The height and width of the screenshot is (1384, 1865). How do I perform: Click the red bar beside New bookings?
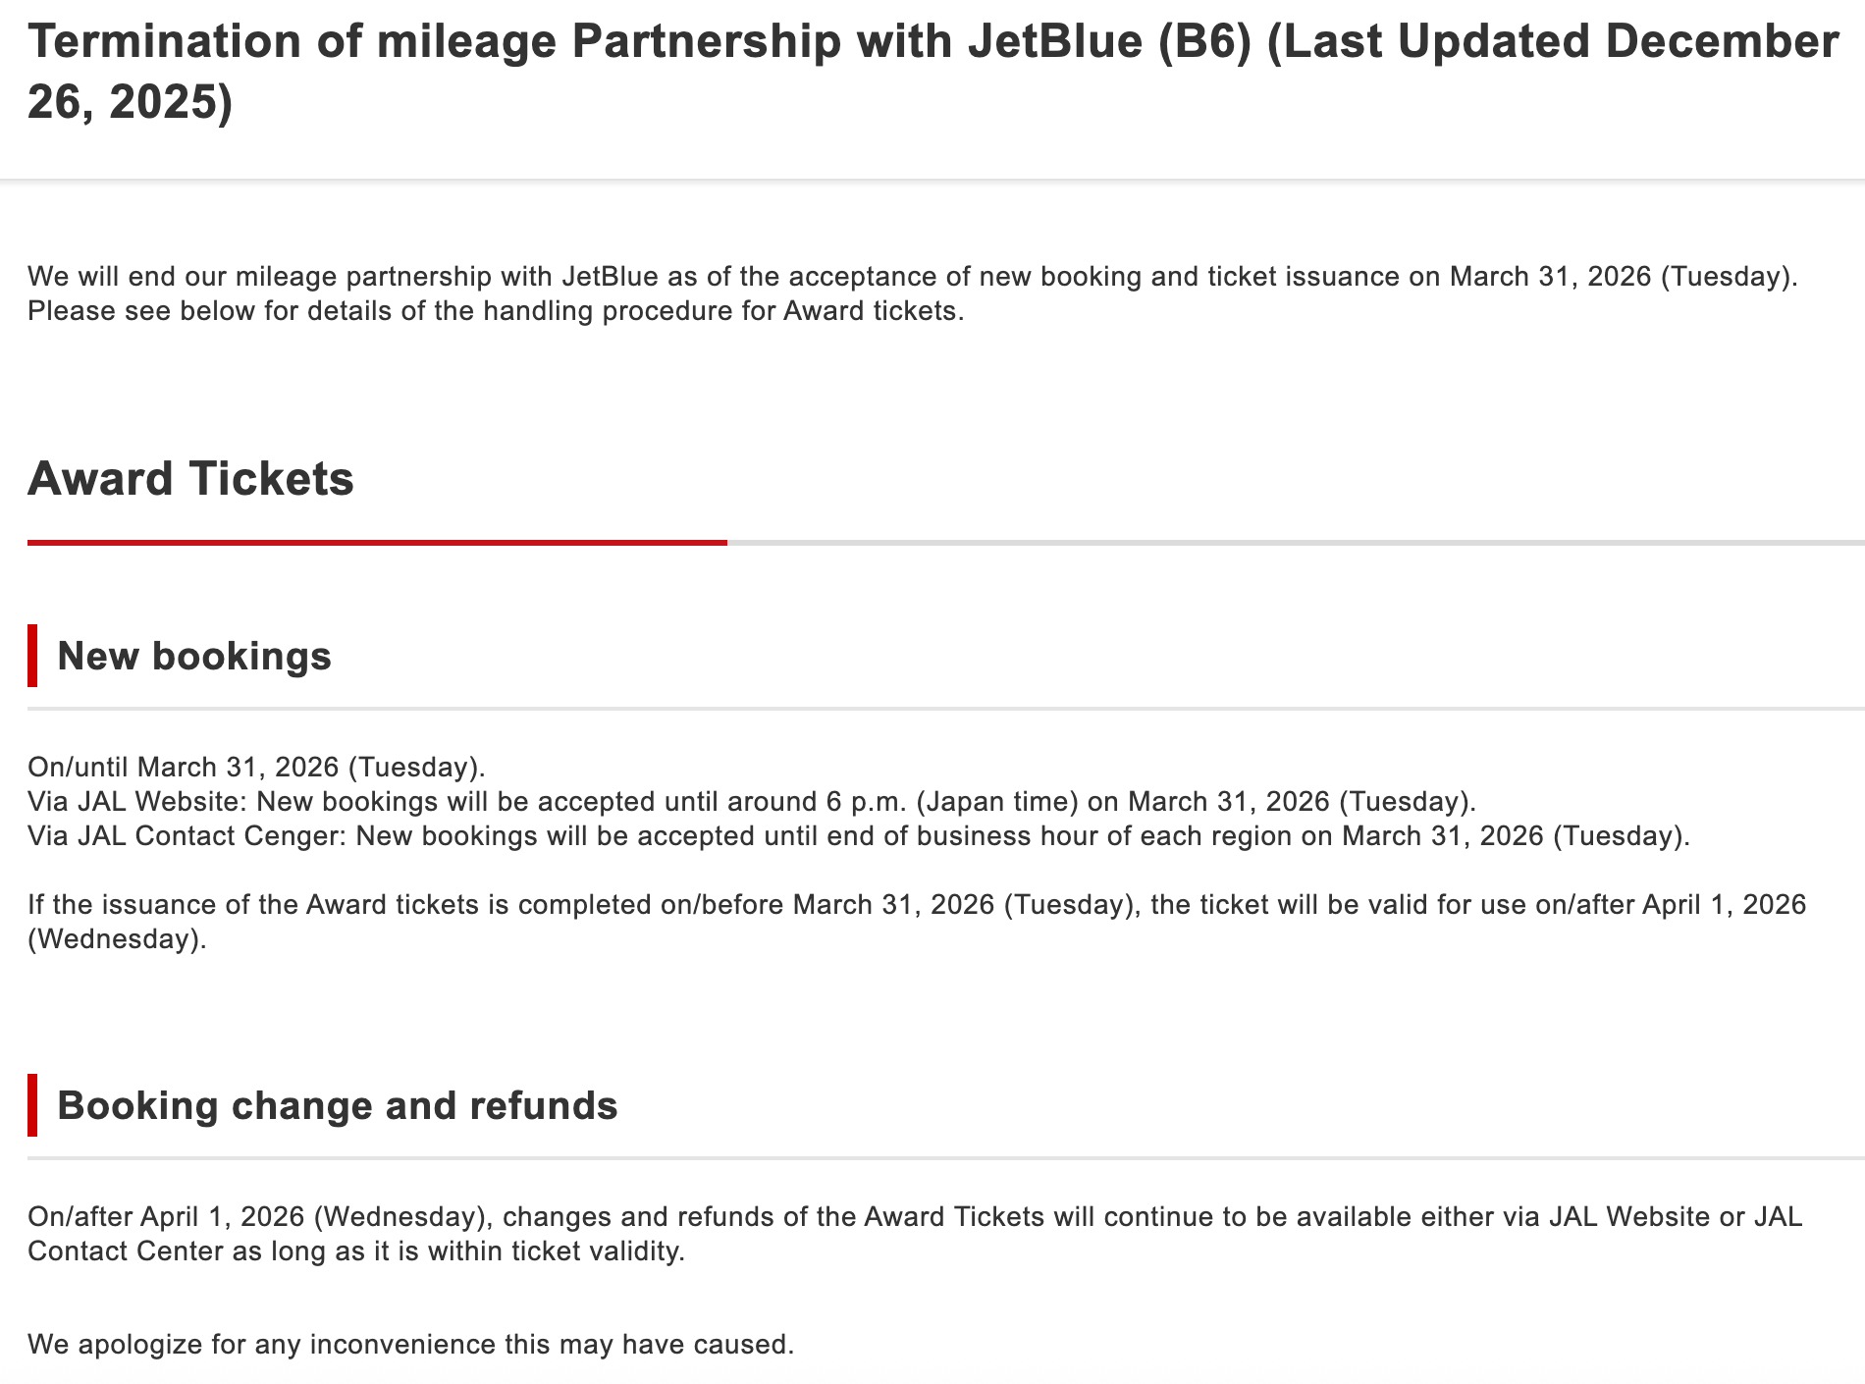tap(32, 656)
